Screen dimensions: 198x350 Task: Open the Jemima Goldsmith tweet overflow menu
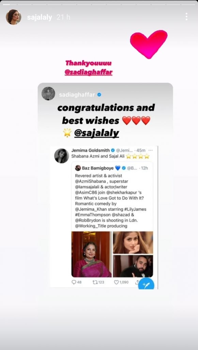click(150, 150)
